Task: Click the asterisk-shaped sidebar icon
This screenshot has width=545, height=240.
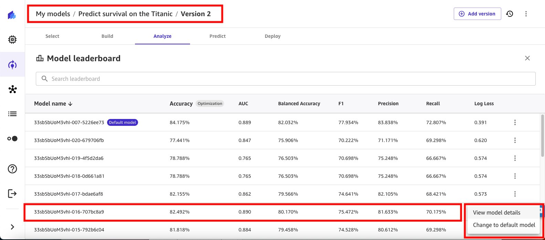Action: 12,89
